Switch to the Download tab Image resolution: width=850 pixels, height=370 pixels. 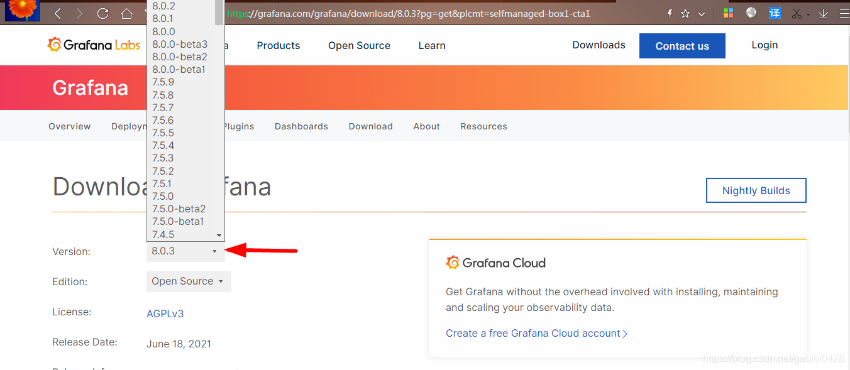pos(370,126)
